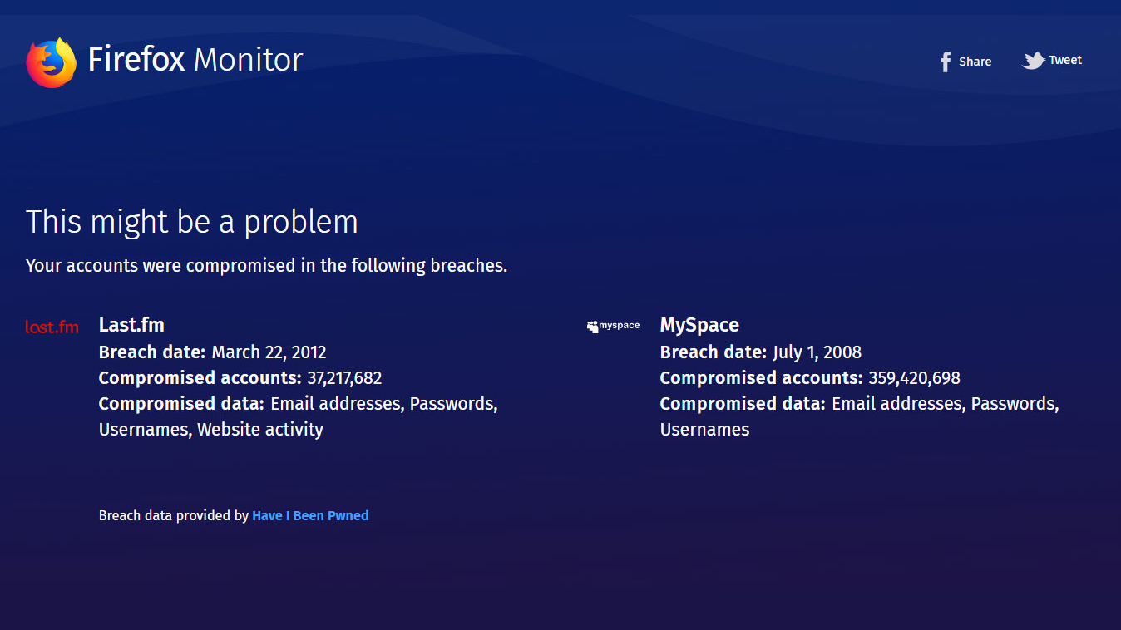Click the Firefox logo icon
The width and height of the screenshot is (1121, 630).
51,62
